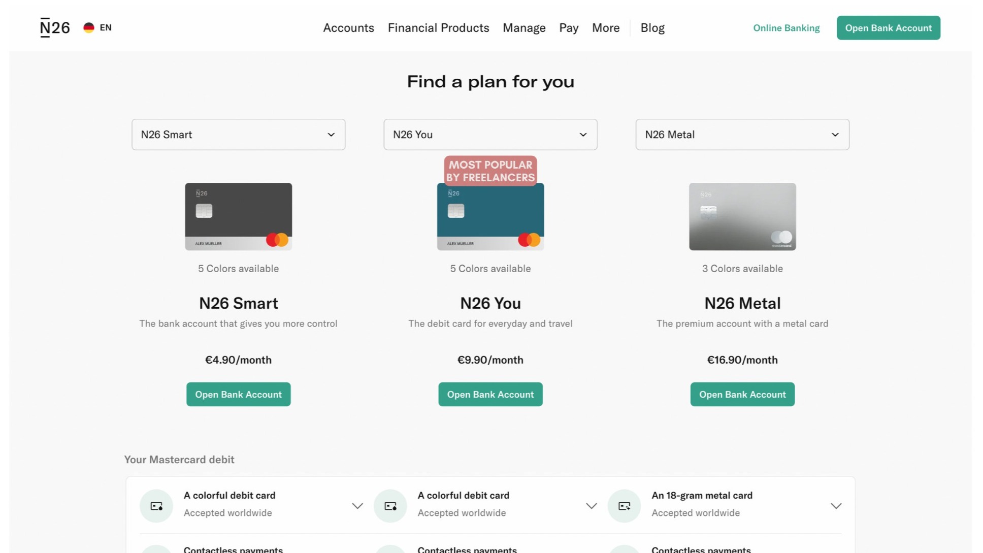Viewport: 983px width, 553px height.
Task: Open the Financial Products menu
Action: click(x=438, y=28)
